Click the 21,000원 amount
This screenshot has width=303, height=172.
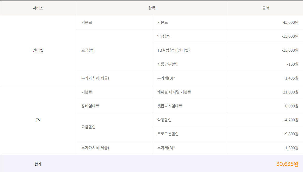(x=290, y=92)
